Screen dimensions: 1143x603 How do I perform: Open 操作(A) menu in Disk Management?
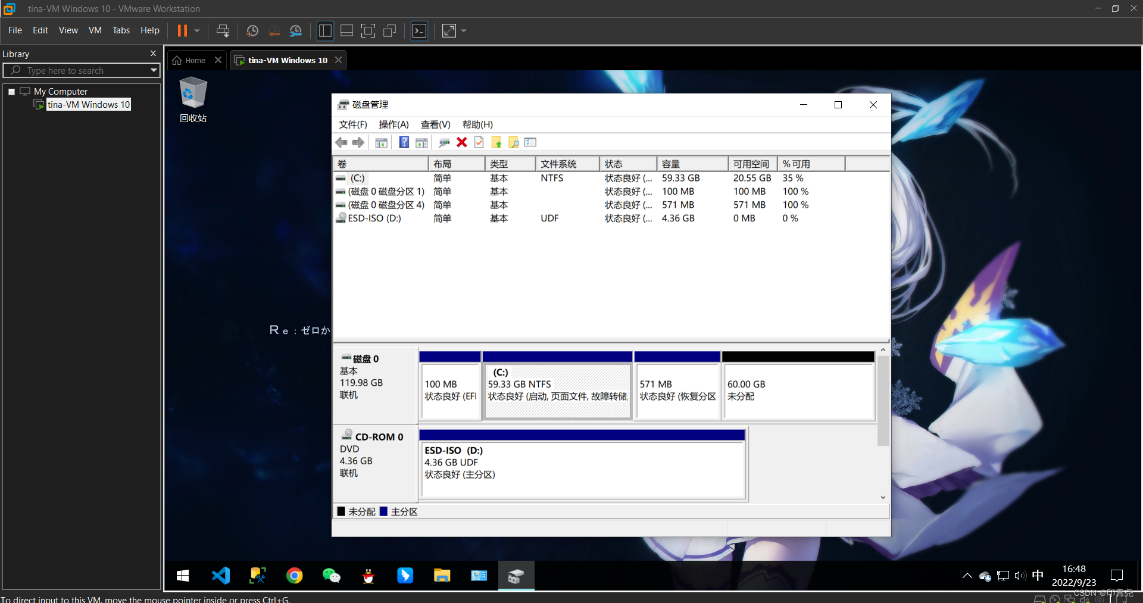394,124
